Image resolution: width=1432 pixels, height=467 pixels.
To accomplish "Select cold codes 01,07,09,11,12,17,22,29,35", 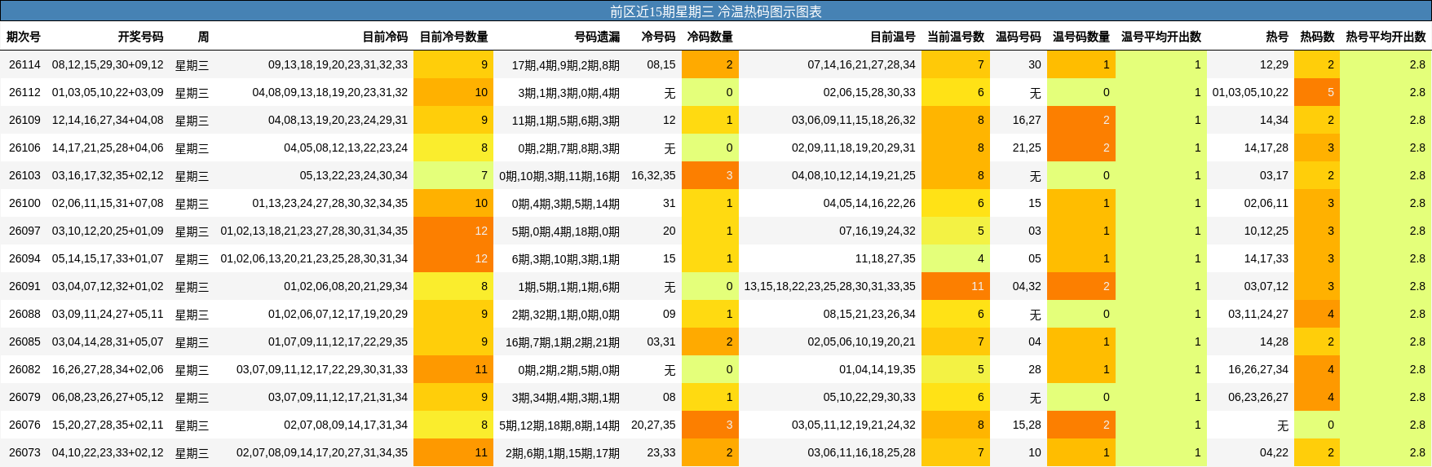I will pos(338,341).
